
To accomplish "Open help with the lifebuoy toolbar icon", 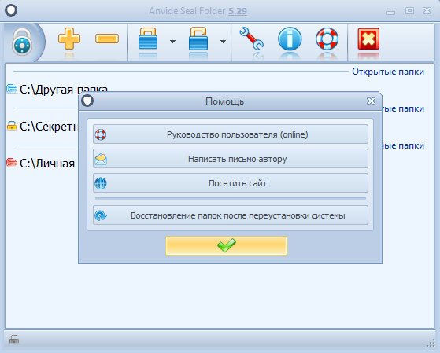I will click(x=327, y=39).
